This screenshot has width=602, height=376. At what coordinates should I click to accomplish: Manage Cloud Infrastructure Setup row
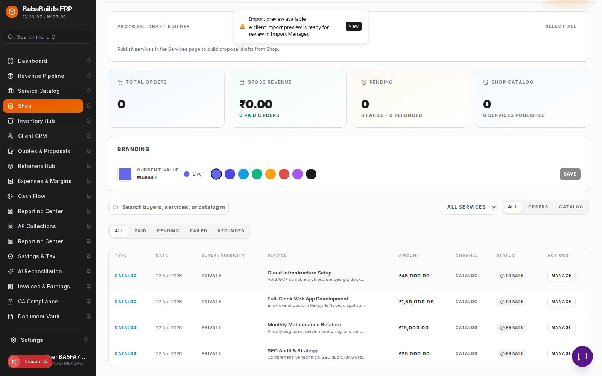click(561, 276)
